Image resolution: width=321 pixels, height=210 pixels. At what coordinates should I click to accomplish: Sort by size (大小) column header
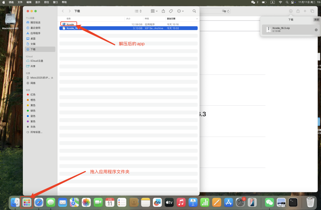click(128, 19)
